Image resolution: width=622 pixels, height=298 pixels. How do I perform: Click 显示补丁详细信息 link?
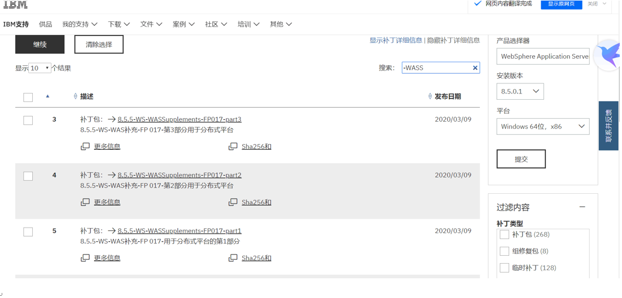[x=396, y=40]
